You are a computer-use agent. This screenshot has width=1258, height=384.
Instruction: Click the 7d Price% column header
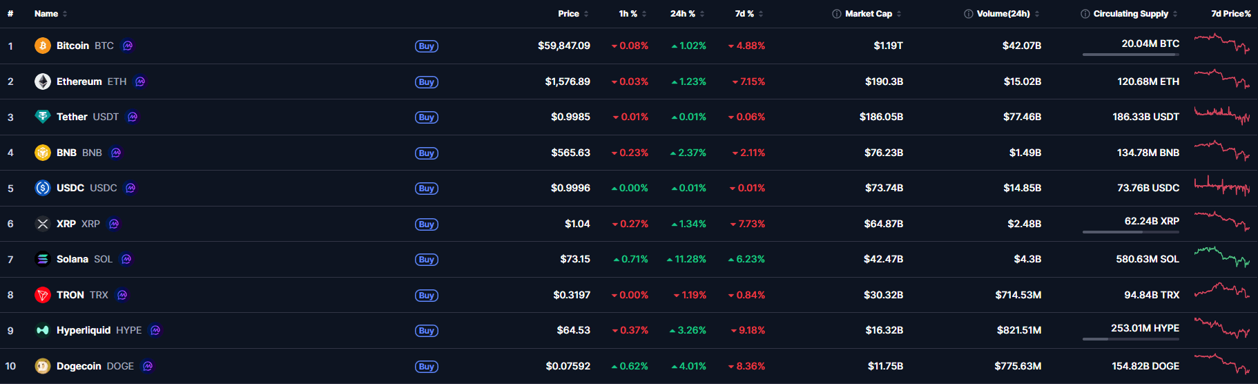tap(1231, 14)
